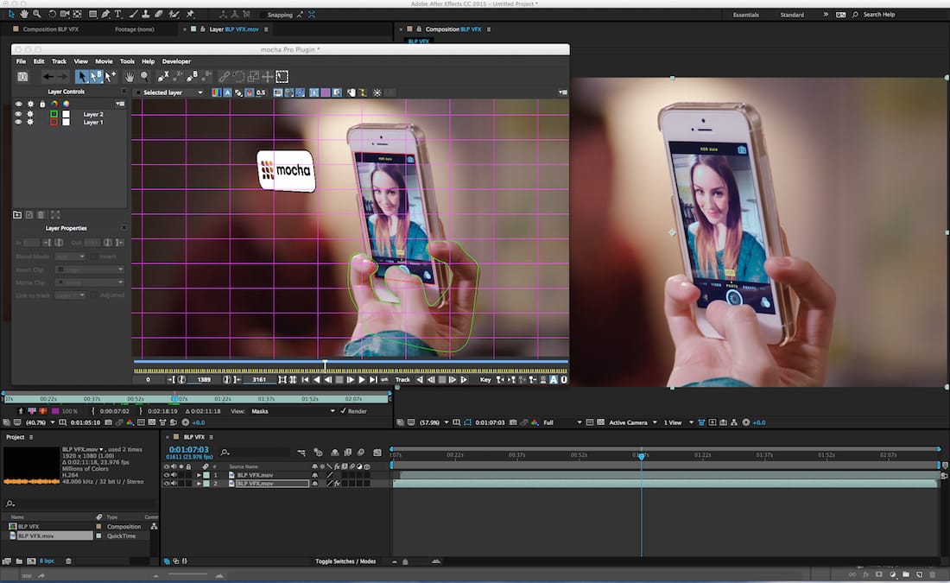Click mocha's save project icon

(22, 76)
